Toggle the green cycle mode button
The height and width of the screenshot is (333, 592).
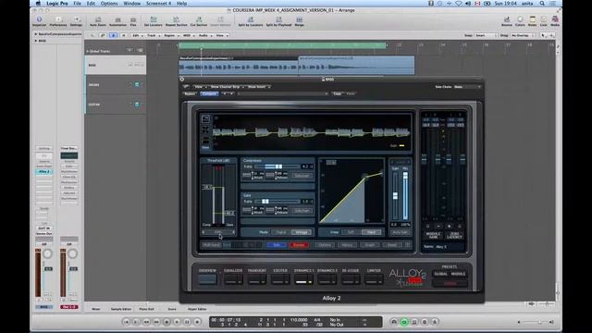pos(404,322)
